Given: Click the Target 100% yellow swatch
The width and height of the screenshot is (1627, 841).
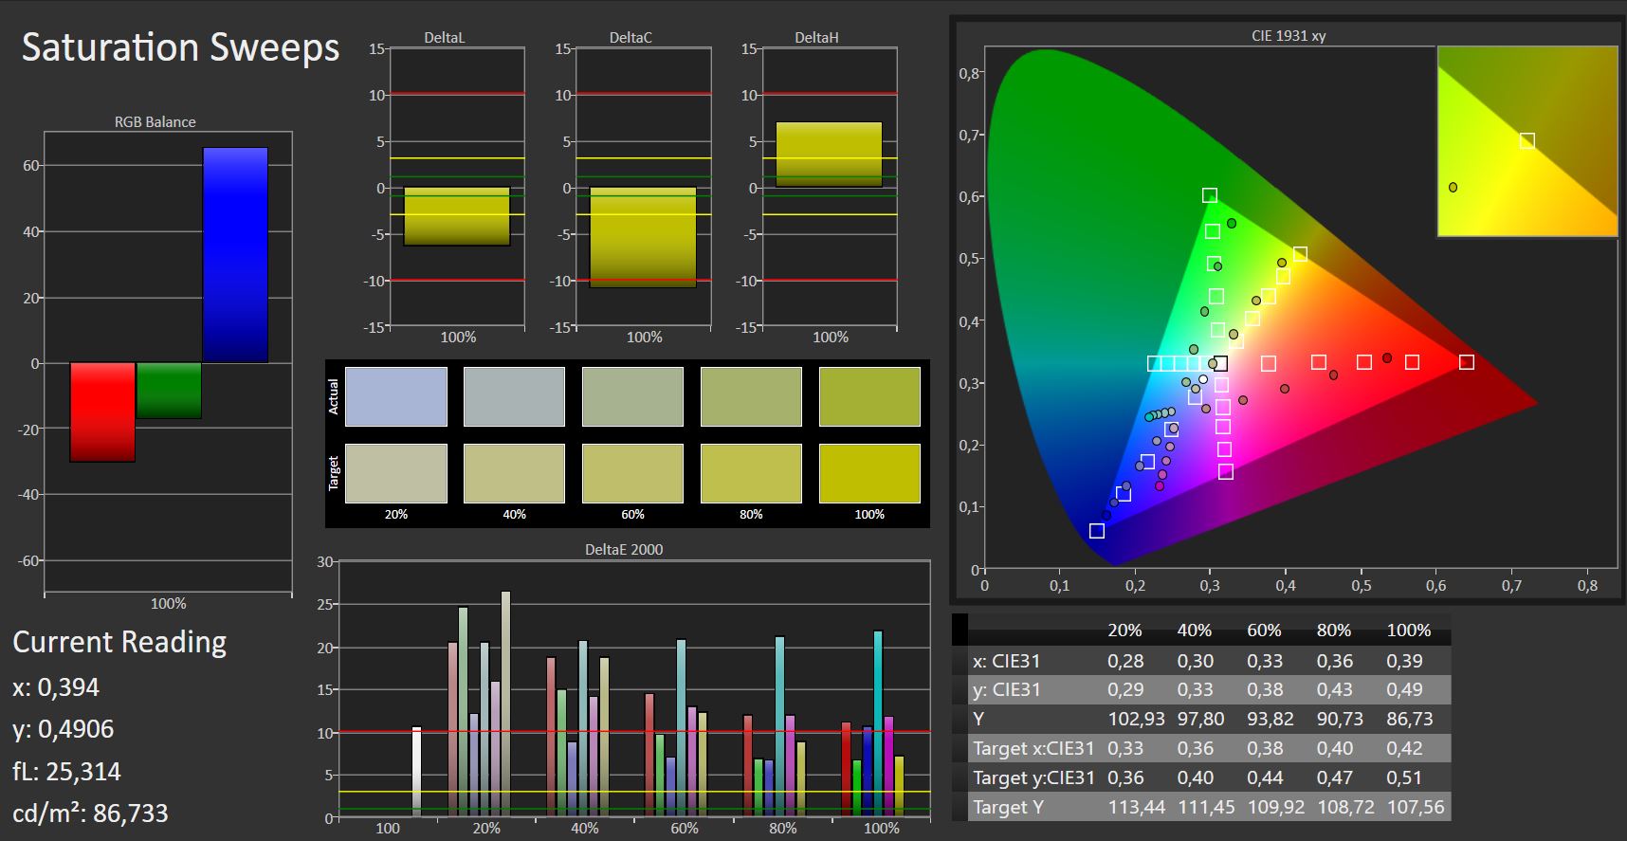Looking at the screenshot, I should click(869, 473).
